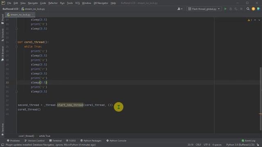The width and height of the screenshot is (262, 147).
Task: Click the Debug bug icon
Action: click(230, 9)
